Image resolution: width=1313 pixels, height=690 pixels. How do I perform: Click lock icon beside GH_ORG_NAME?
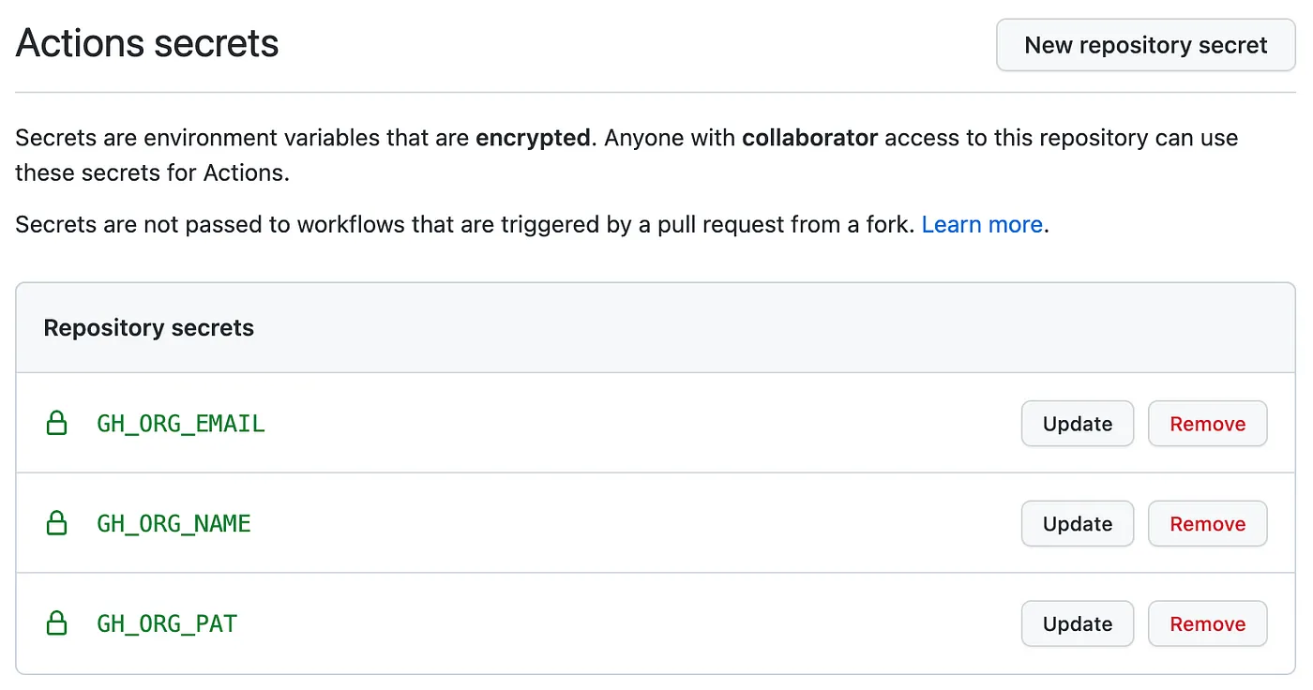tap(57, 523)
